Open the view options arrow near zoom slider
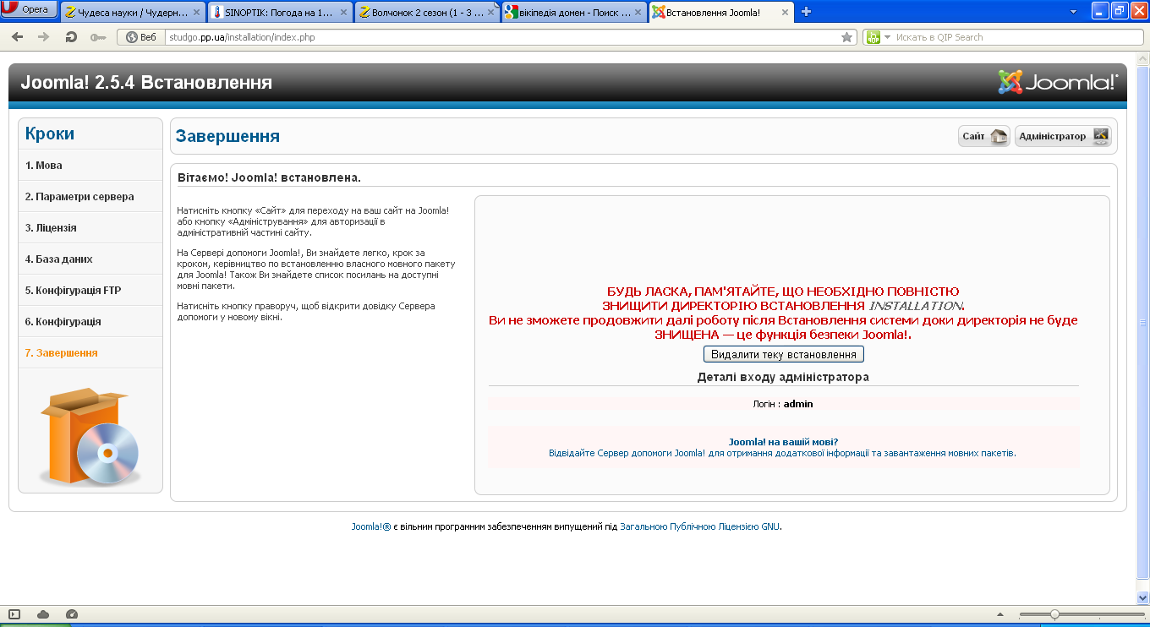This screenshot has width=1150, height=627. (1001, 614)
